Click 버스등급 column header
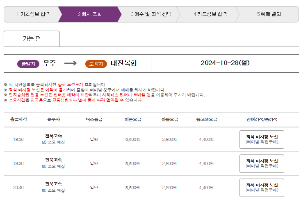The image size is (301, 199). (x=94, y=119)
